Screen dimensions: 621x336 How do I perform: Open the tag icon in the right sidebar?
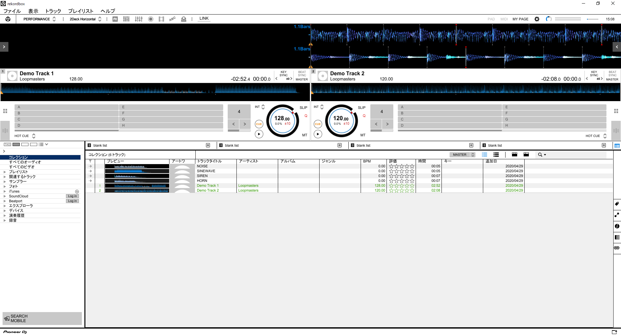[617, 204]
